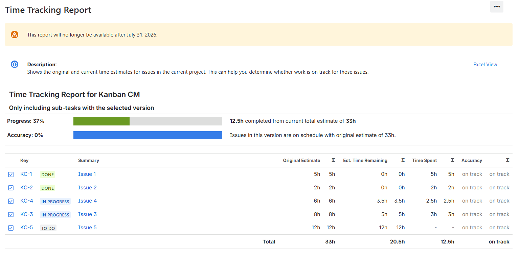The width and height of the screenshot is (520, 257).
Task: Toggle the KC-3 row checkbox
Action: (x=11, y=214)
